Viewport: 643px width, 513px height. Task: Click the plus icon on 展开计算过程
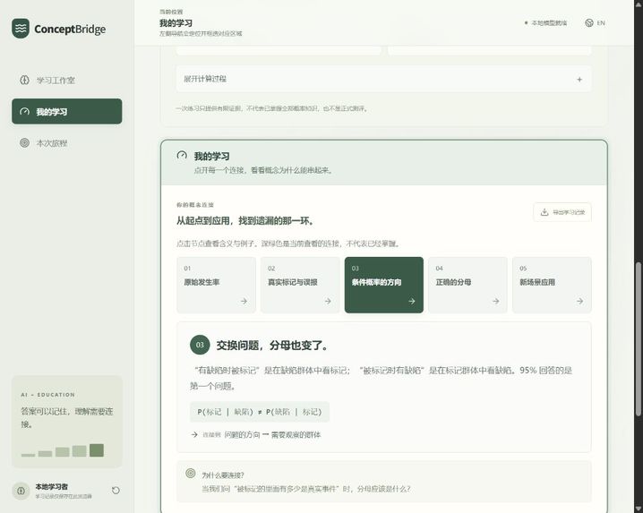tap(579, 79)
